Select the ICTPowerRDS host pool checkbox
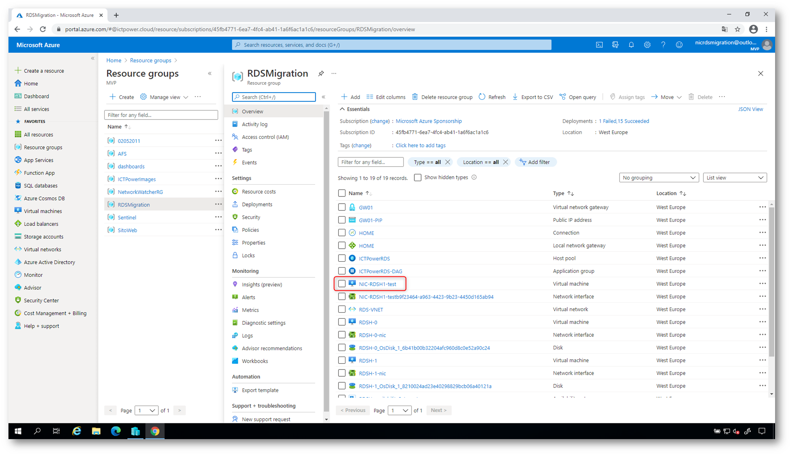The image size is (792, 456). 342,258
